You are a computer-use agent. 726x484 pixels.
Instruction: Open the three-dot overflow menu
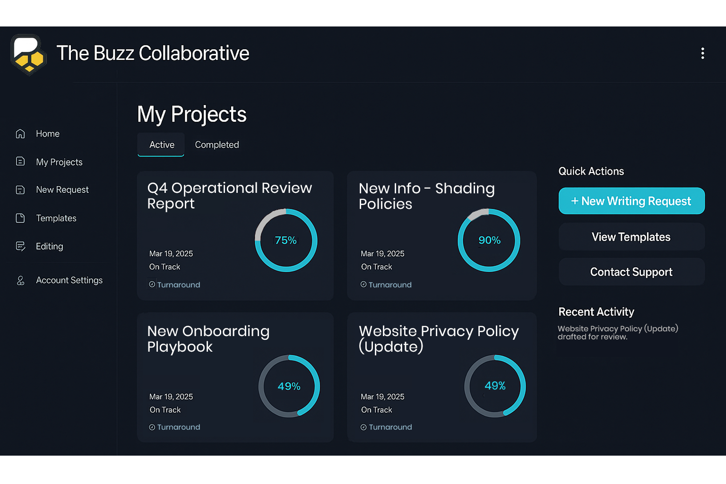(x=703, y=53)
